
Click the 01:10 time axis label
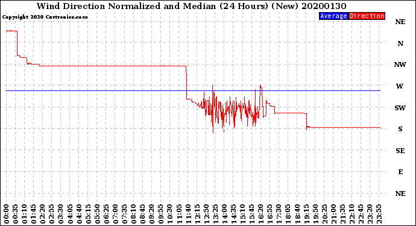pyautogui.click(x=24, y=214)
